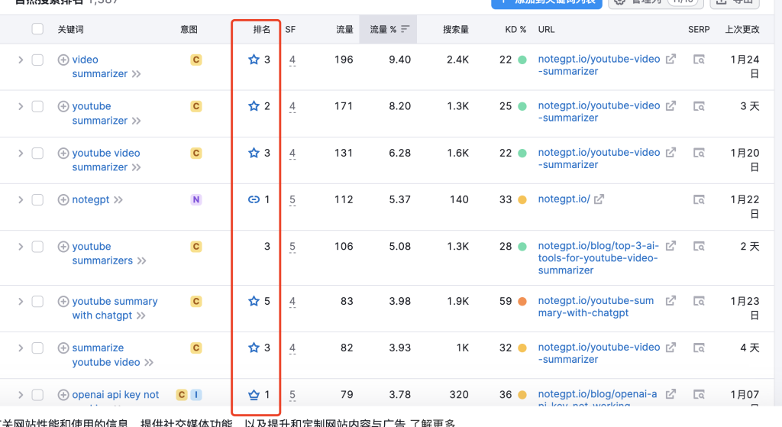The height and width of the screenshot is (427, 782).
Task: View SERP snapshot for 'youtube summarizers'
Action: tap(700, 247)
